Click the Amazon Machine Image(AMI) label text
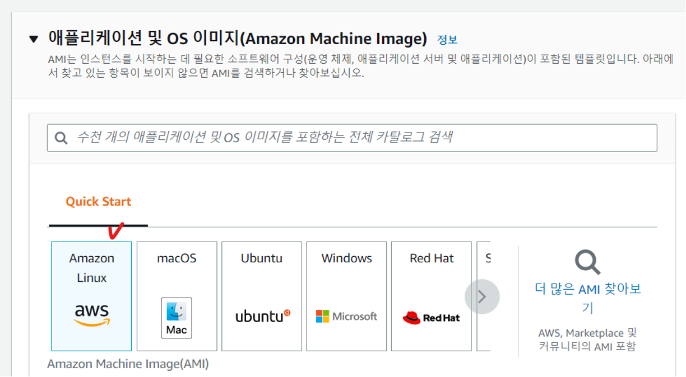Image resolution: width=686 pixels, height=377 pixels. tap(128, 364)
